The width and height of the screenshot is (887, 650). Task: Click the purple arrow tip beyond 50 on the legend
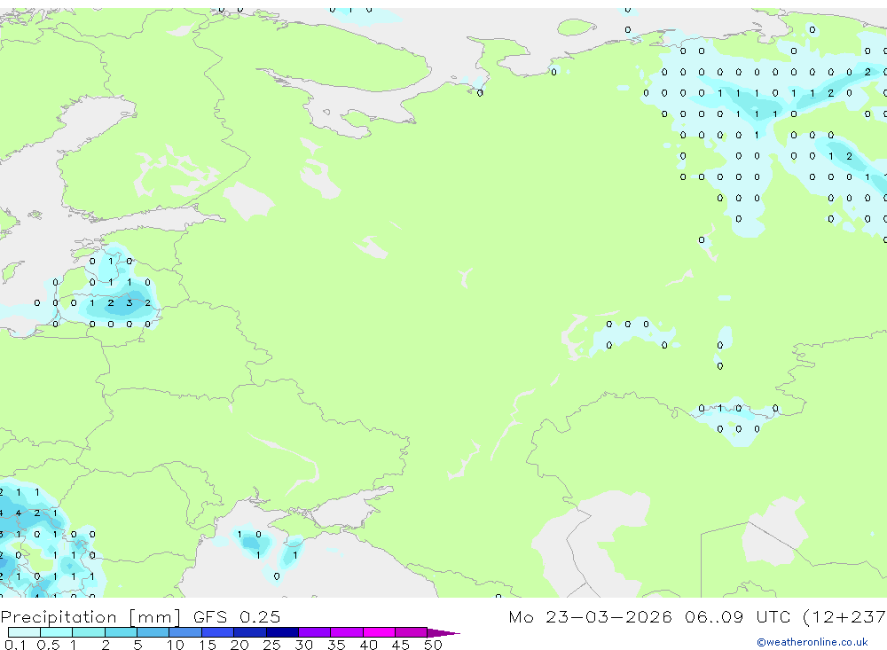point(443,633)
